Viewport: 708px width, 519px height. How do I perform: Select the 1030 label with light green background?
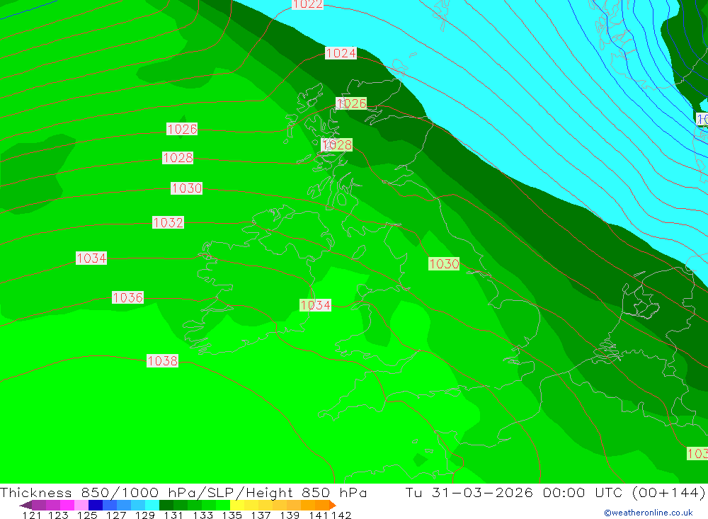click(444, 264)
